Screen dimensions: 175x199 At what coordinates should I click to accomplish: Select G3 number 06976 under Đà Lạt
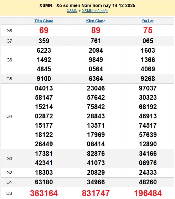pos(148,163)
